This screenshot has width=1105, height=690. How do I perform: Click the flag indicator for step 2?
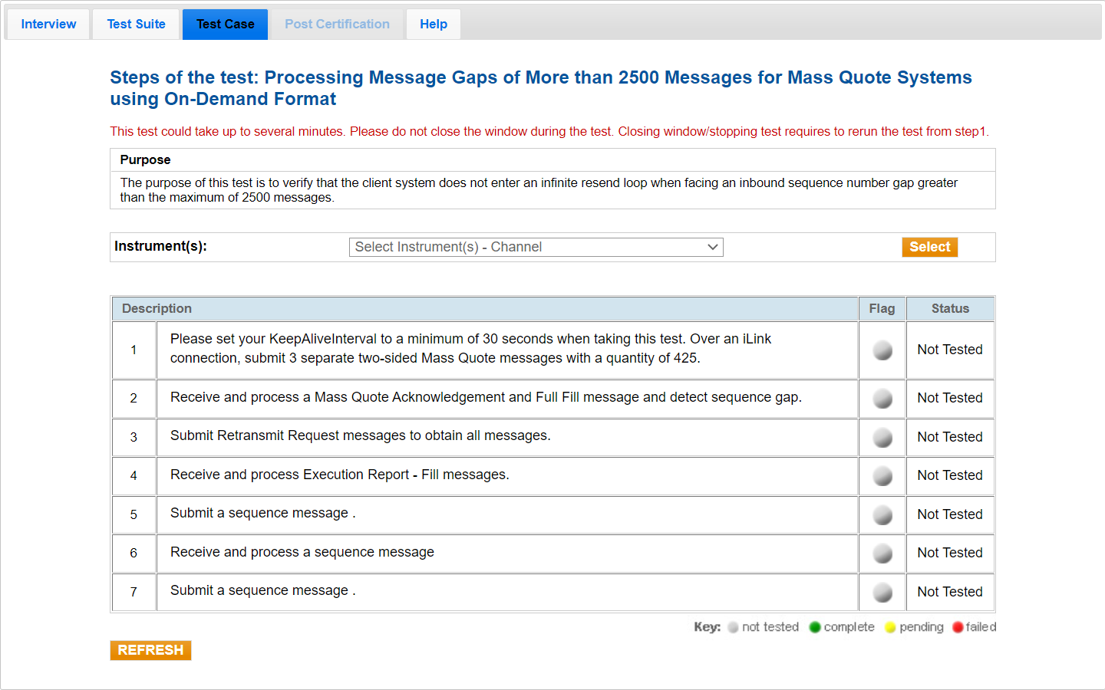tap(882, 399)
